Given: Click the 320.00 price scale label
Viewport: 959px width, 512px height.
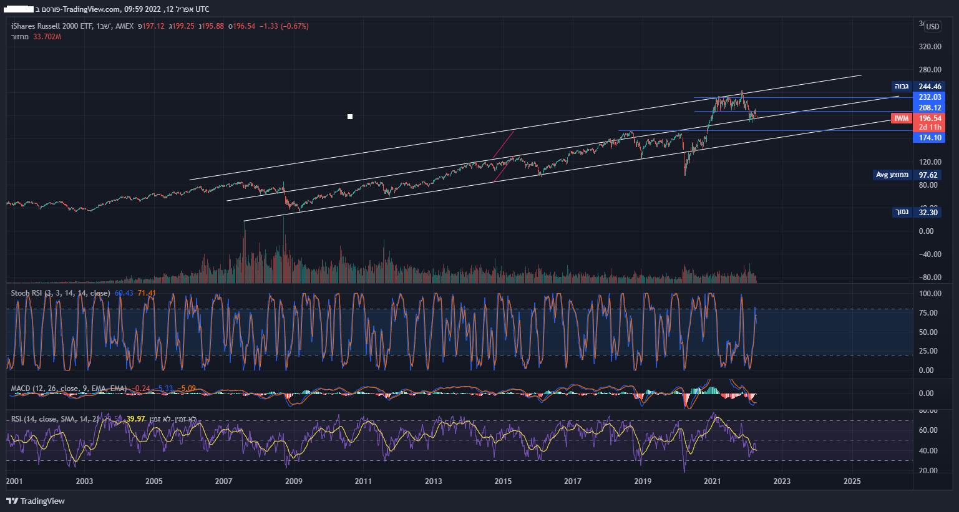Looking at the screenshot, I should 930,47.
